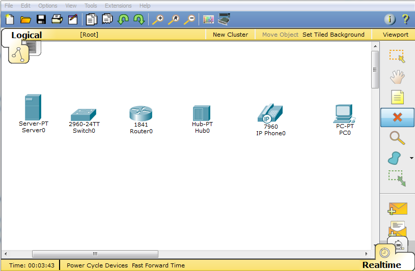
Task: Click the scroll left arrow
Action: tap(5, 254)
